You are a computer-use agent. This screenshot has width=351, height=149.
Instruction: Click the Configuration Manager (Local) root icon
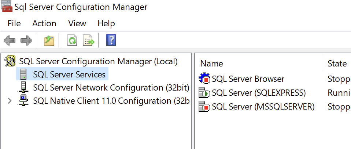coord(10,61)
